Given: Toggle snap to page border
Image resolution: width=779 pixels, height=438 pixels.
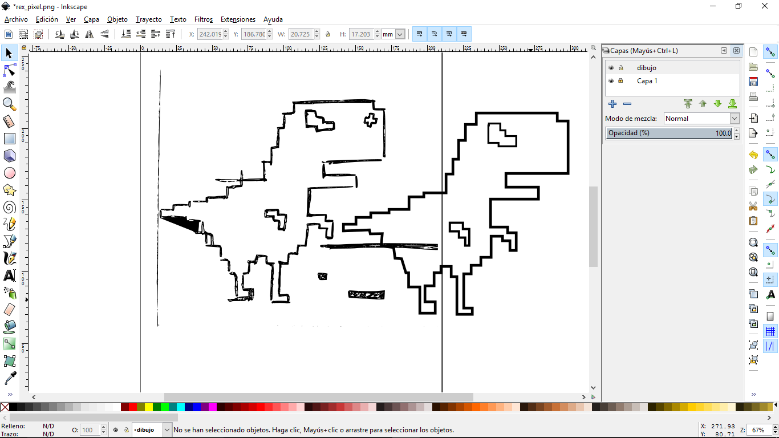Looking at the screenshot, I should point(770,317).
